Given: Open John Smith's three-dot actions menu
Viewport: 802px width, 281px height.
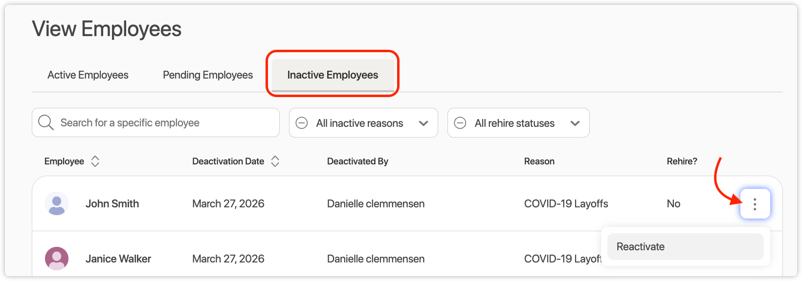Looking at the screenshot, I should point(755,204).
